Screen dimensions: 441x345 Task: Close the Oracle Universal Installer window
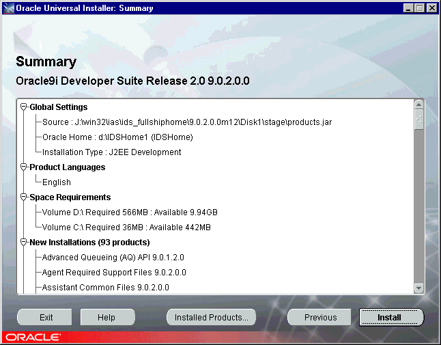[x=431, y=8]
